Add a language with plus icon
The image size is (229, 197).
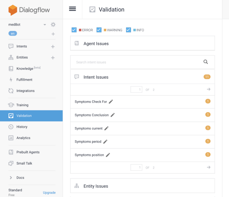[x=53, y=34]
